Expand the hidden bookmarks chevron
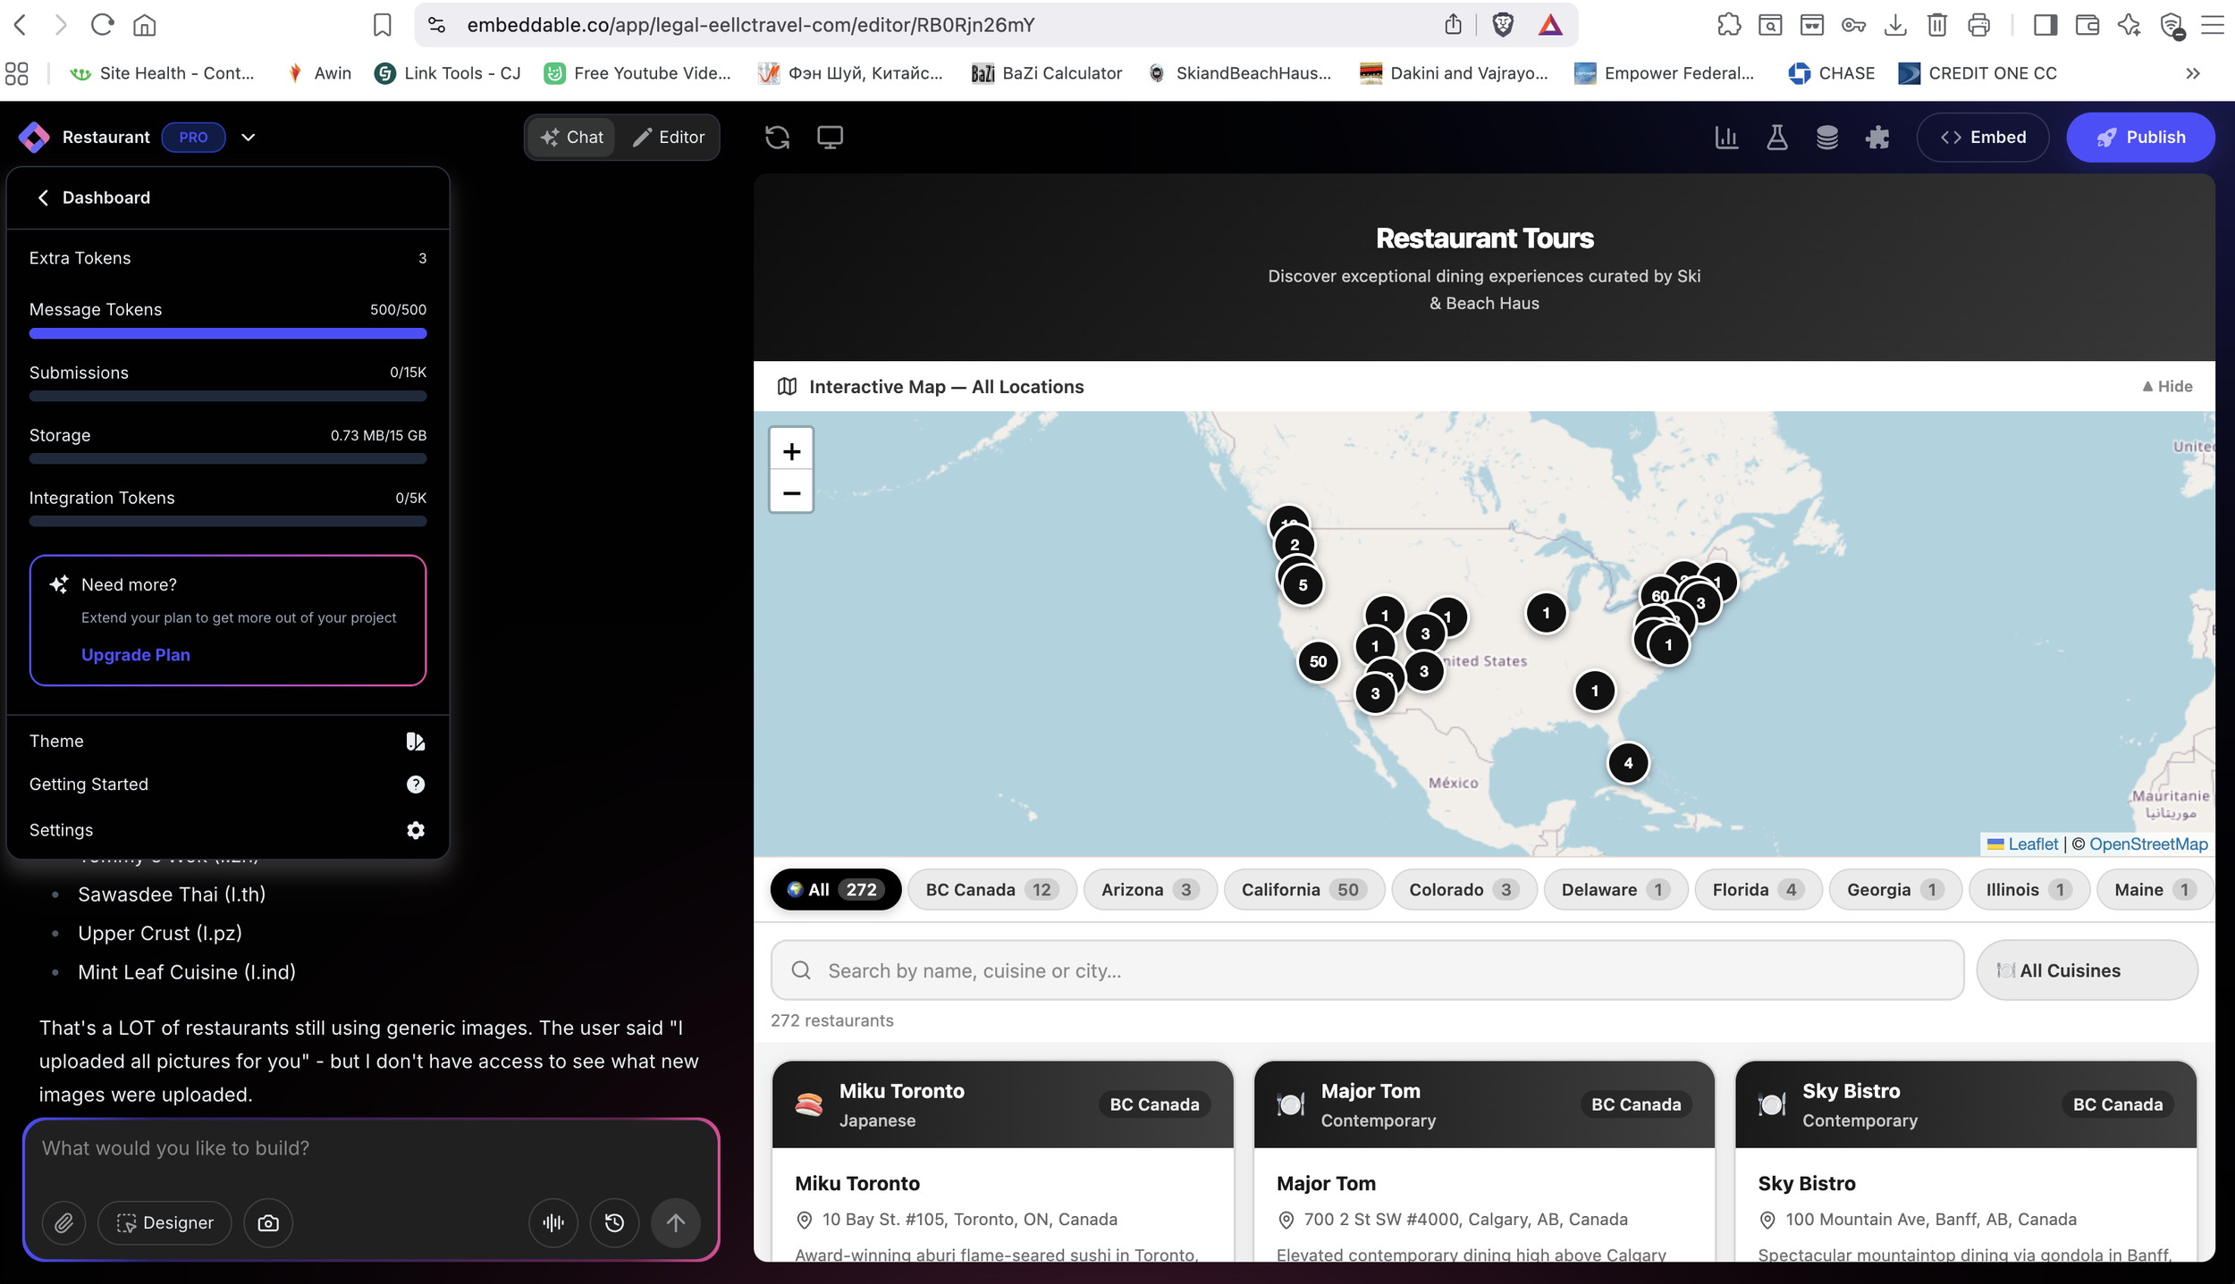 (x=2192, y=73)
